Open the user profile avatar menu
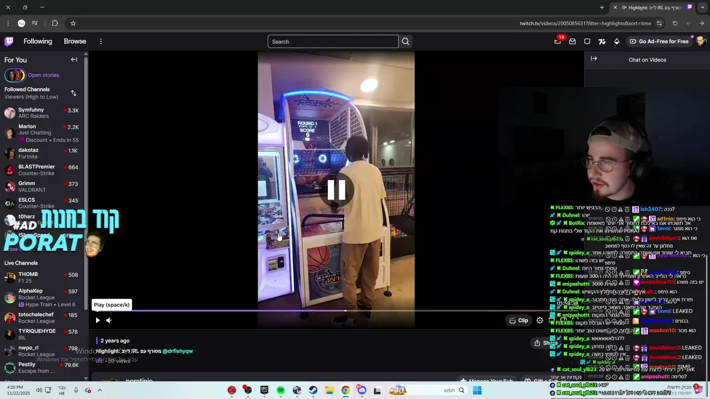 click(x=700, y=41)
